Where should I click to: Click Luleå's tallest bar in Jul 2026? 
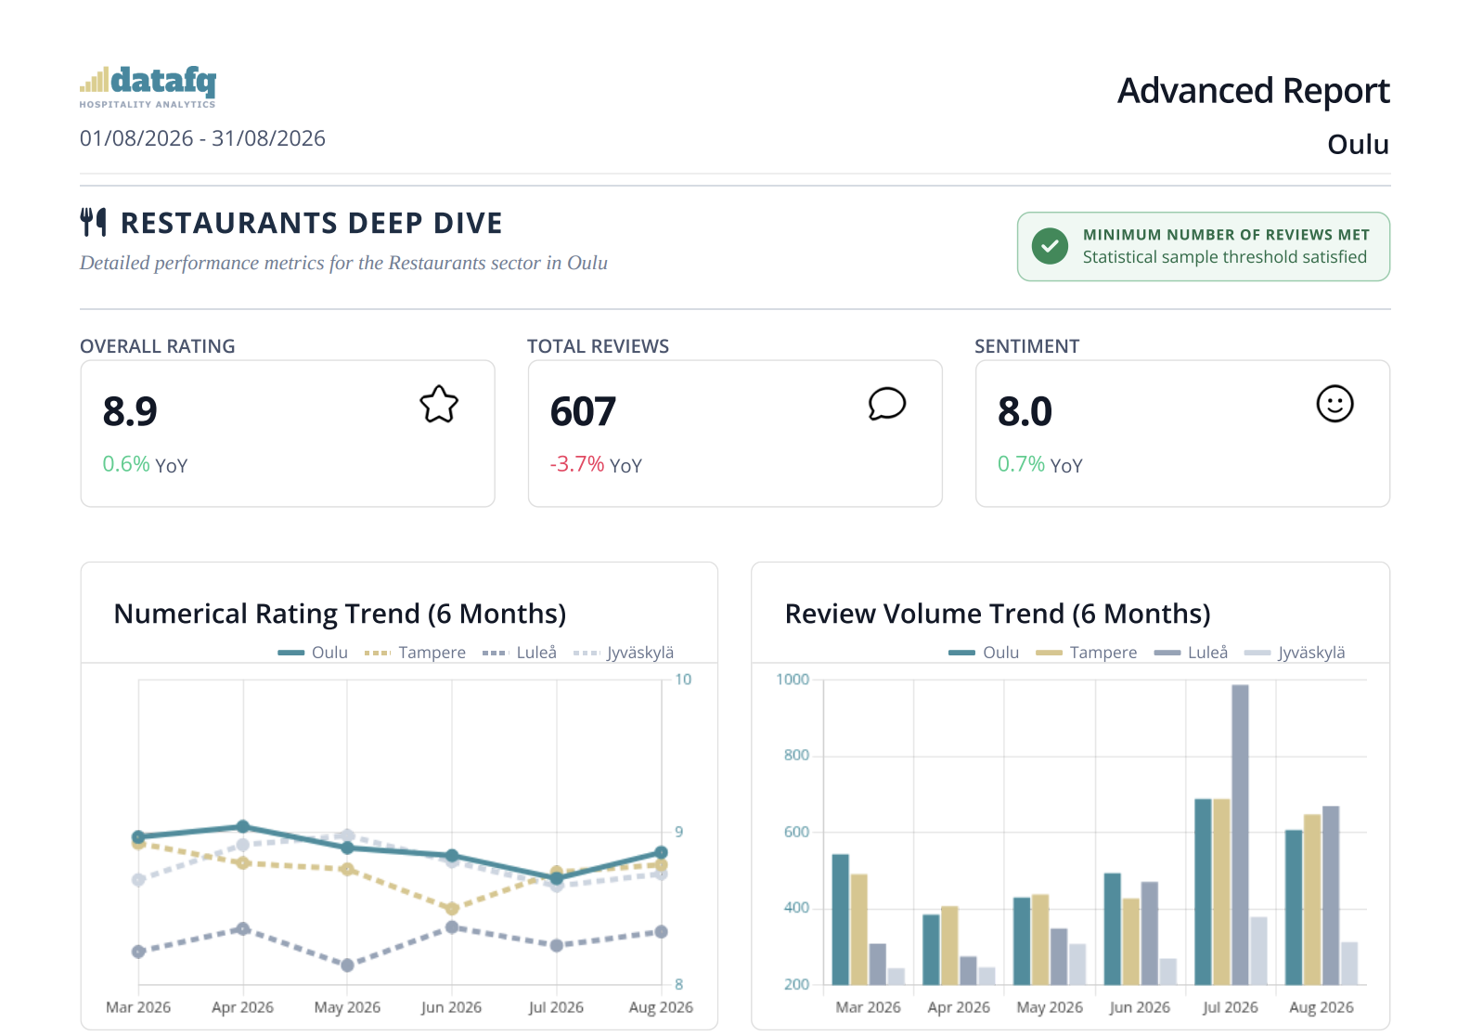[1240, 835]
